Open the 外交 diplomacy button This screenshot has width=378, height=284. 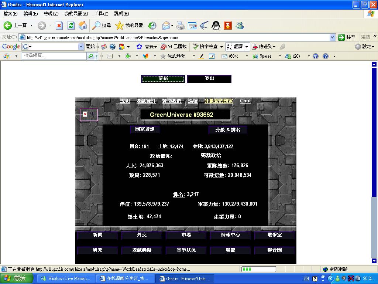pyautogui.click(x=142, y=235)
